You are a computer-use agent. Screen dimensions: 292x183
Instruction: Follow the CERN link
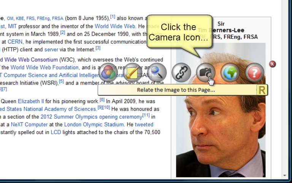pyautogui.click(x=15, y=42)
